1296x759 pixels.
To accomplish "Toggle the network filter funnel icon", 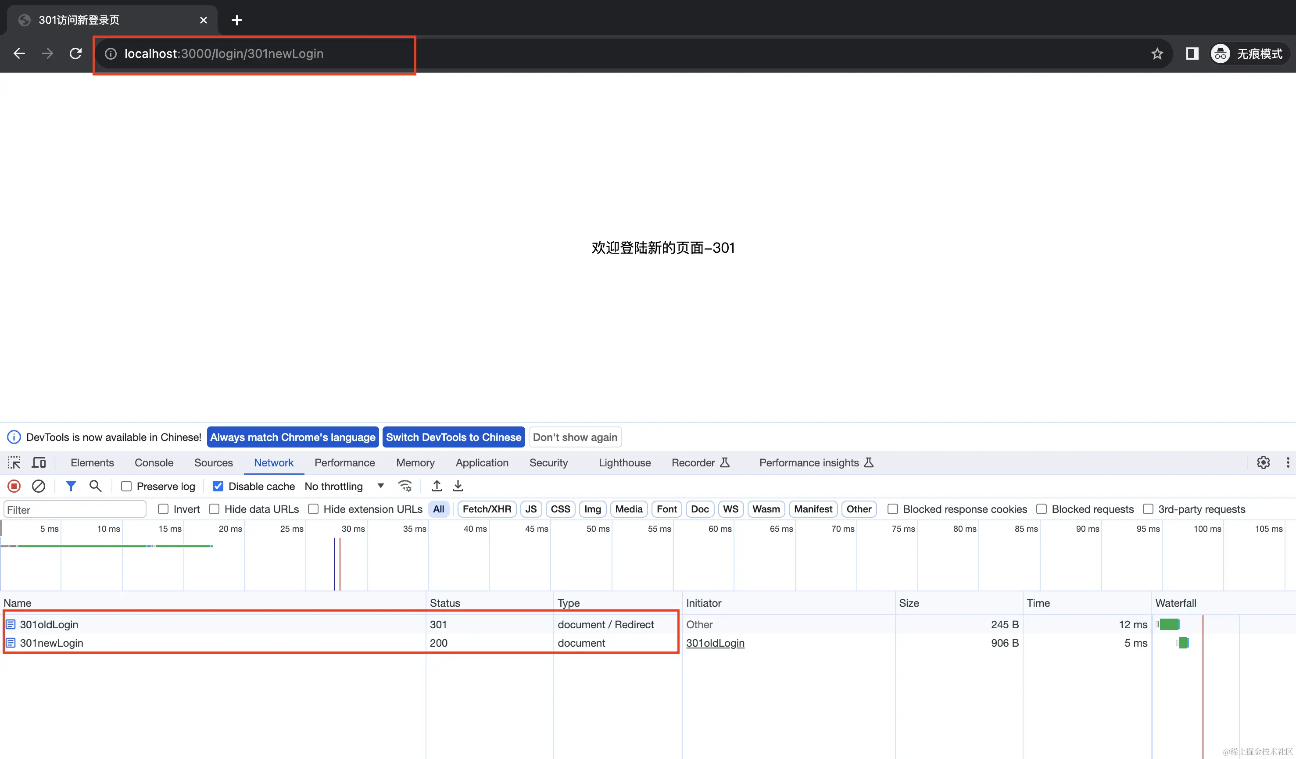I will pyautogui.click(x=71, y=486).
